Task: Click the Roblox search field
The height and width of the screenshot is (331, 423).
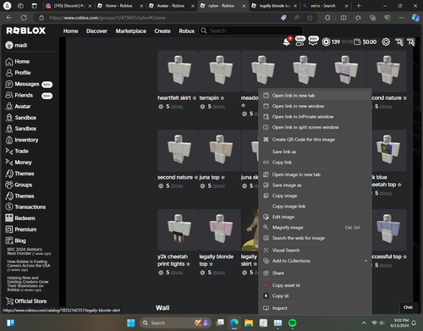Action: pos(251,30)
